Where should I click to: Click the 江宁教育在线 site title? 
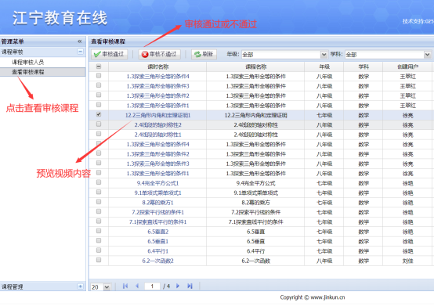[x=60, y=18]
